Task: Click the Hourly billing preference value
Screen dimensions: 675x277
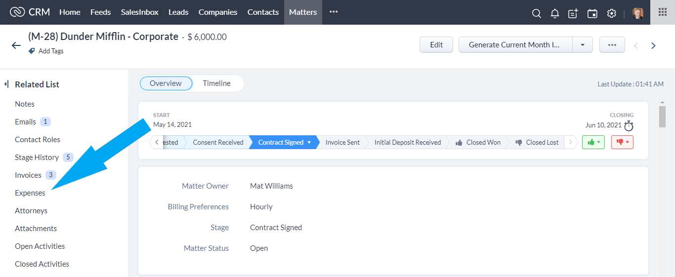Action: pos(261,207)
